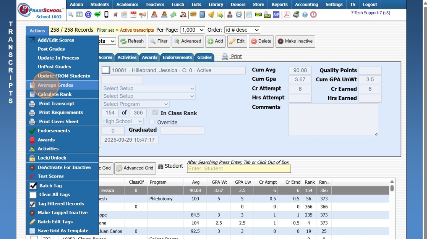Toggle the In Class Rank checkbox

[155, 113]
